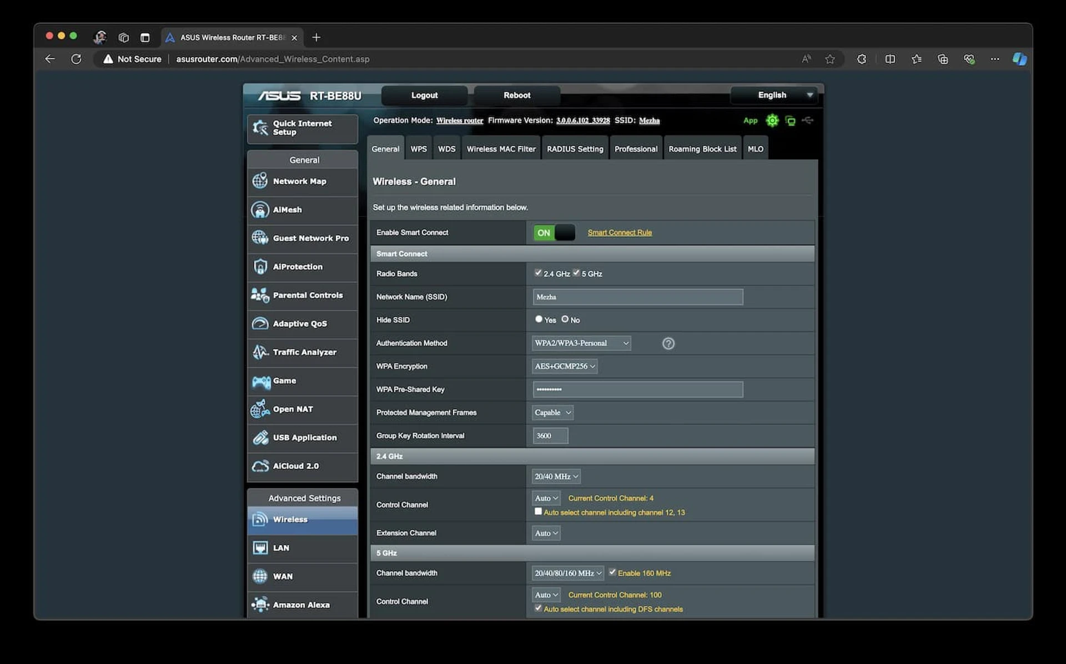Screen dimensions: 1066x664
Task: Open 2.4 GHz Control Channel dropdown
Action: 546,498
